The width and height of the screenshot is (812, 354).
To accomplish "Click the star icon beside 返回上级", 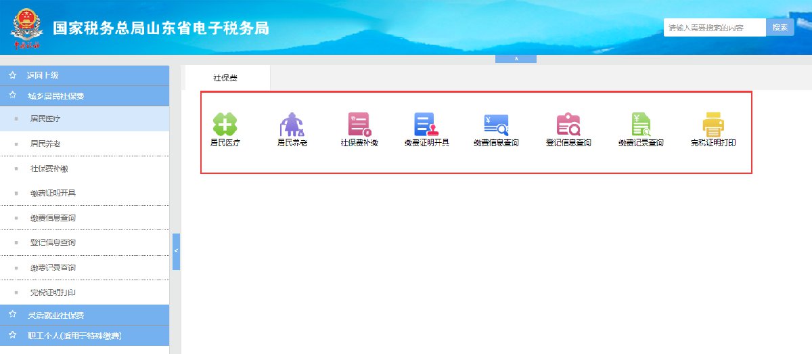I will click(x=12, y=75).
